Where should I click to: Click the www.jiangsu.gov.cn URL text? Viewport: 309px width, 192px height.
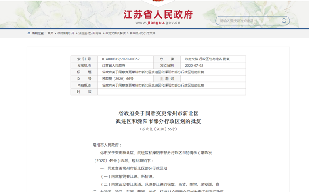tap(158, 23)
